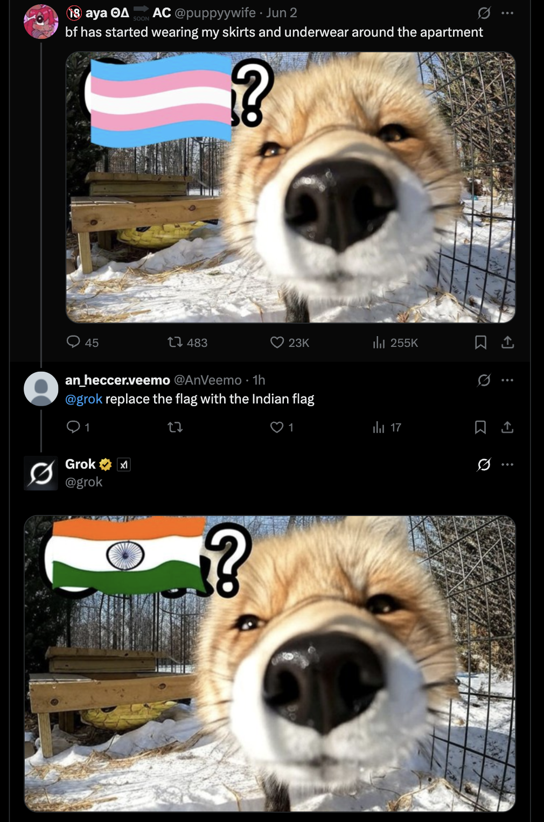Repost an_heccer.veemo's reply
Image resolution: width=544 pixels, height=822 pixels.
175,427
